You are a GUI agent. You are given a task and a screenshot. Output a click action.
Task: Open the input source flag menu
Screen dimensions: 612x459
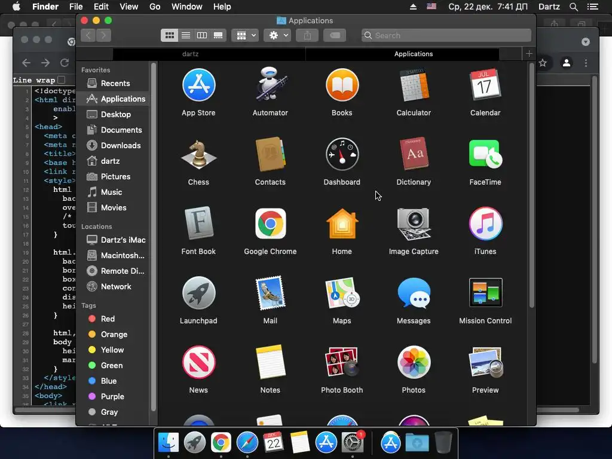click(x=432, y=7)
